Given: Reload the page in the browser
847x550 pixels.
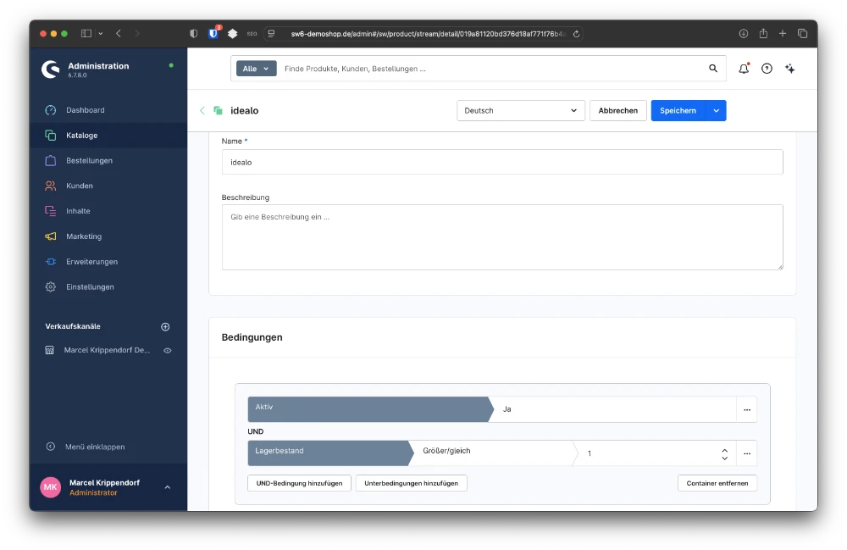Looking at the screenshot, I should tap(576, 34).
